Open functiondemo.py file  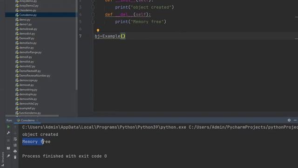pos(30,113)
